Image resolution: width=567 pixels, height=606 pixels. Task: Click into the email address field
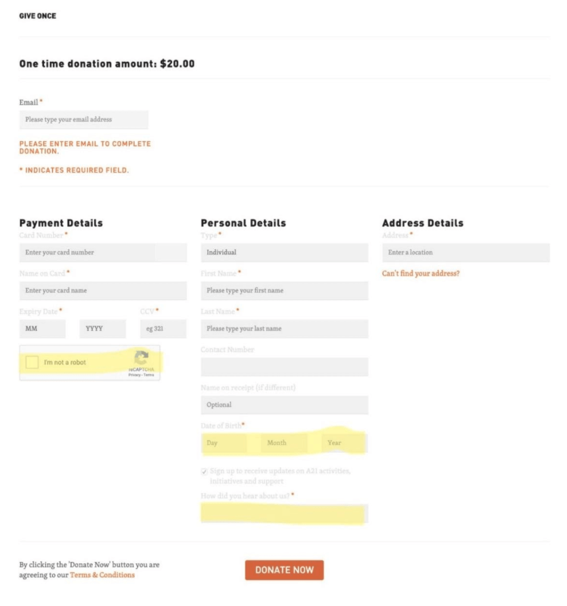[x=83, y=120]
